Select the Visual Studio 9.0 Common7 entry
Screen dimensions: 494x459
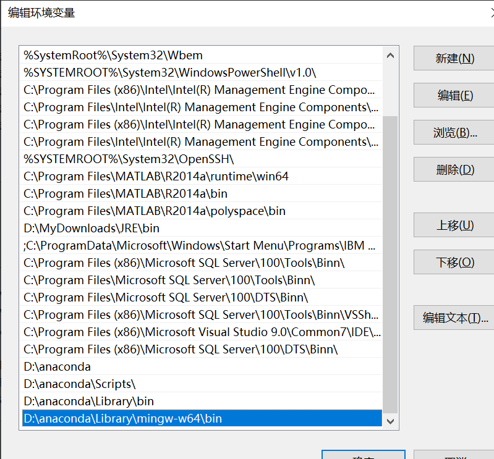pyautogui.click(x=202, y=332)
